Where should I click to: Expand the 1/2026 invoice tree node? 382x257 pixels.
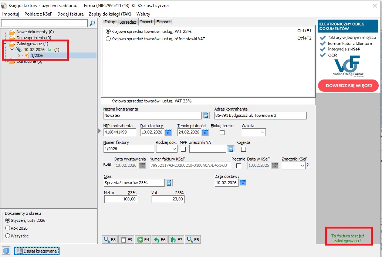point(19,55)
